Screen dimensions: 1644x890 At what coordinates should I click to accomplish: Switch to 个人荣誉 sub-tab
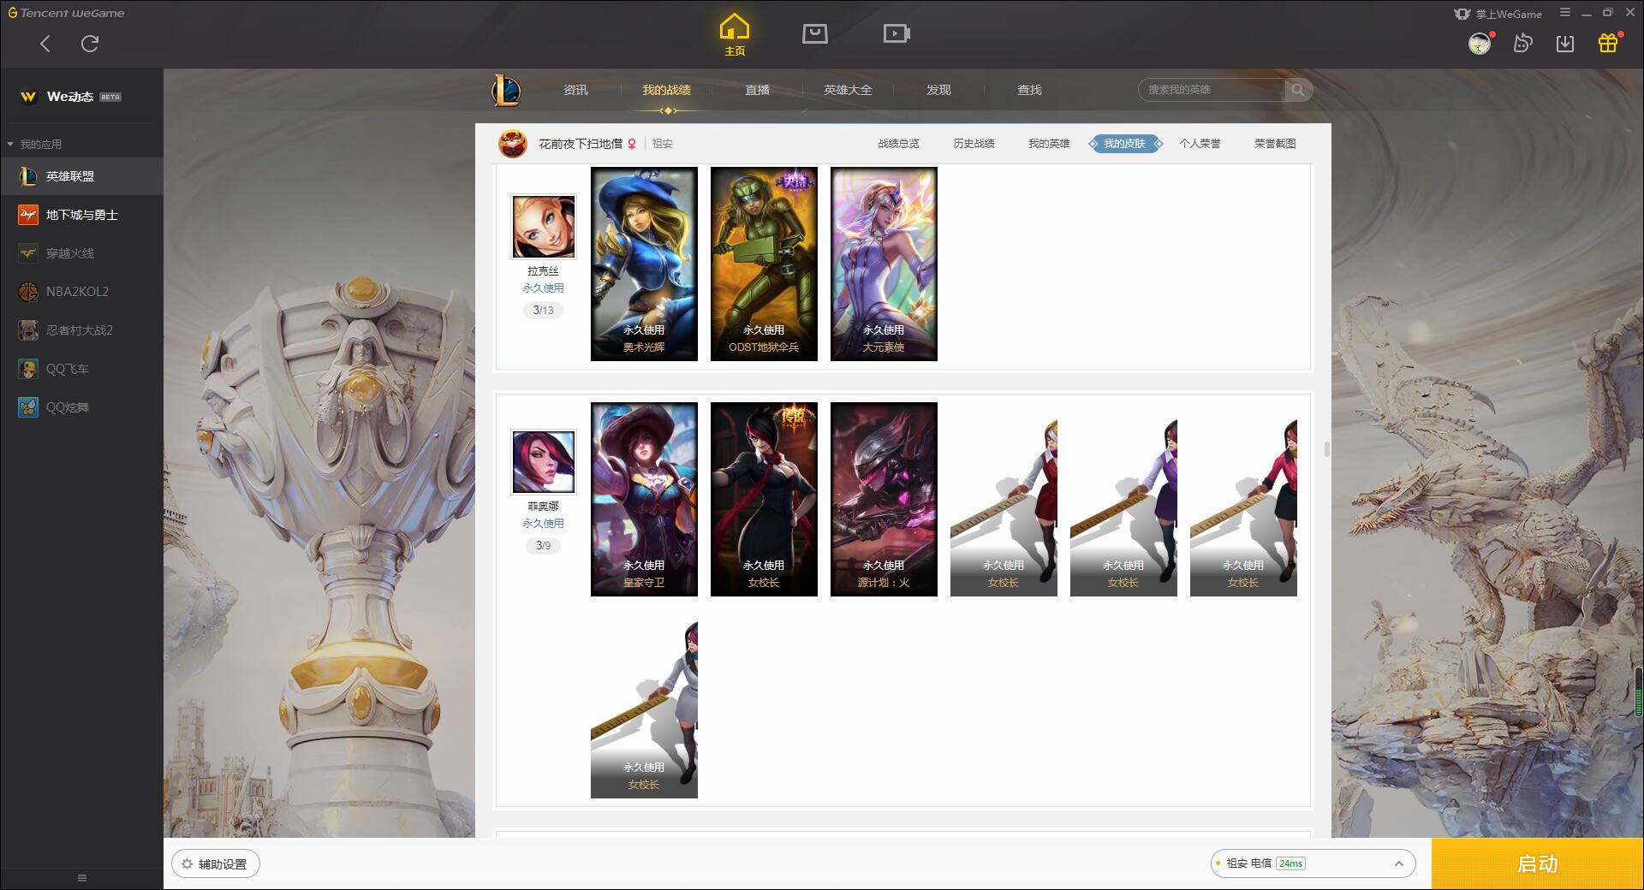1200,144
